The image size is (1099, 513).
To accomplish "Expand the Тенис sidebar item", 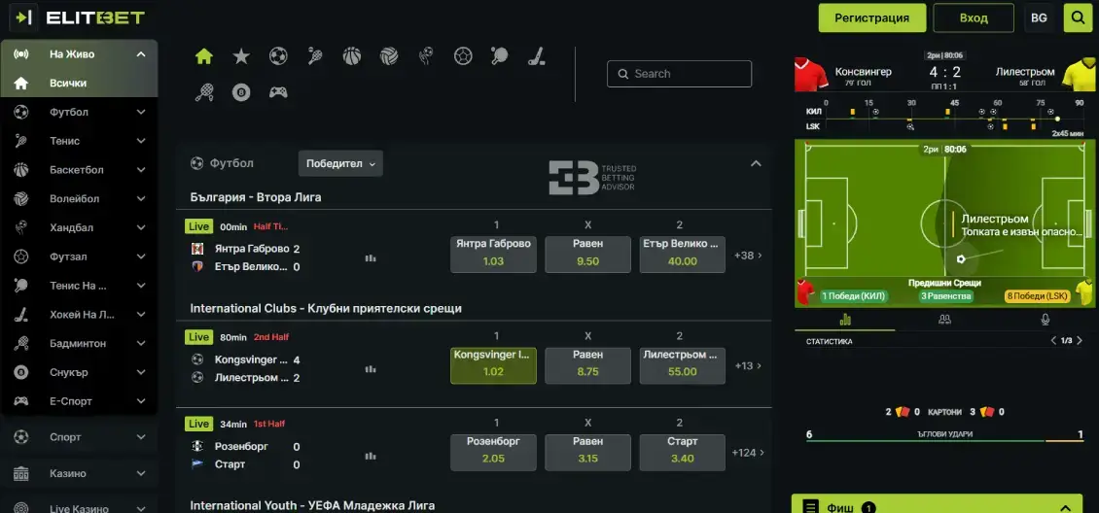I will tap(141, 141).
